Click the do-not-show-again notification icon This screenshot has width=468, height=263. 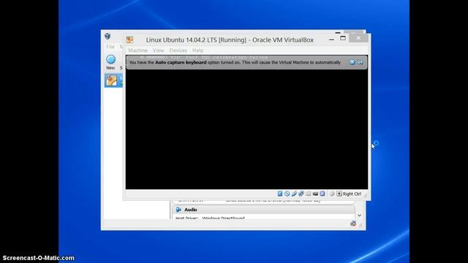pos(360,62)
